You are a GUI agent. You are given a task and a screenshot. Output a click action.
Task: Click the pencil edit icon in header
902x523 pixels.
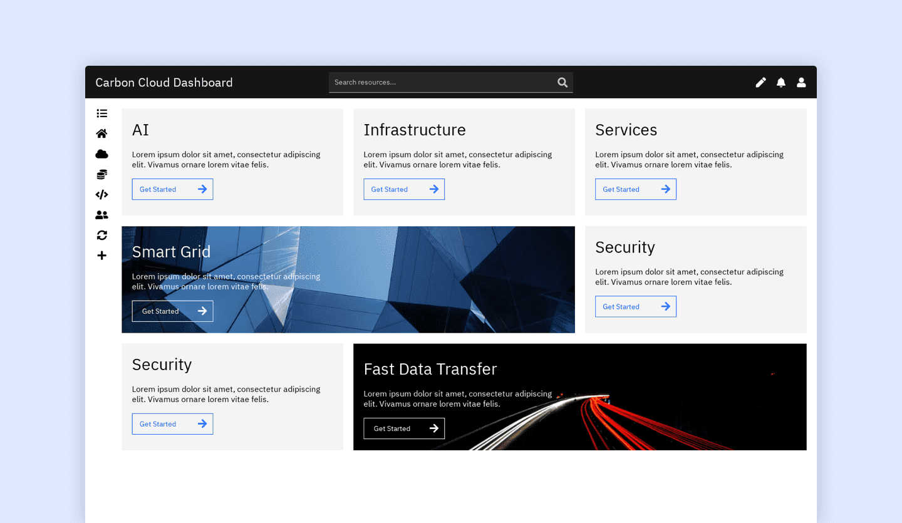coord(760,82)
